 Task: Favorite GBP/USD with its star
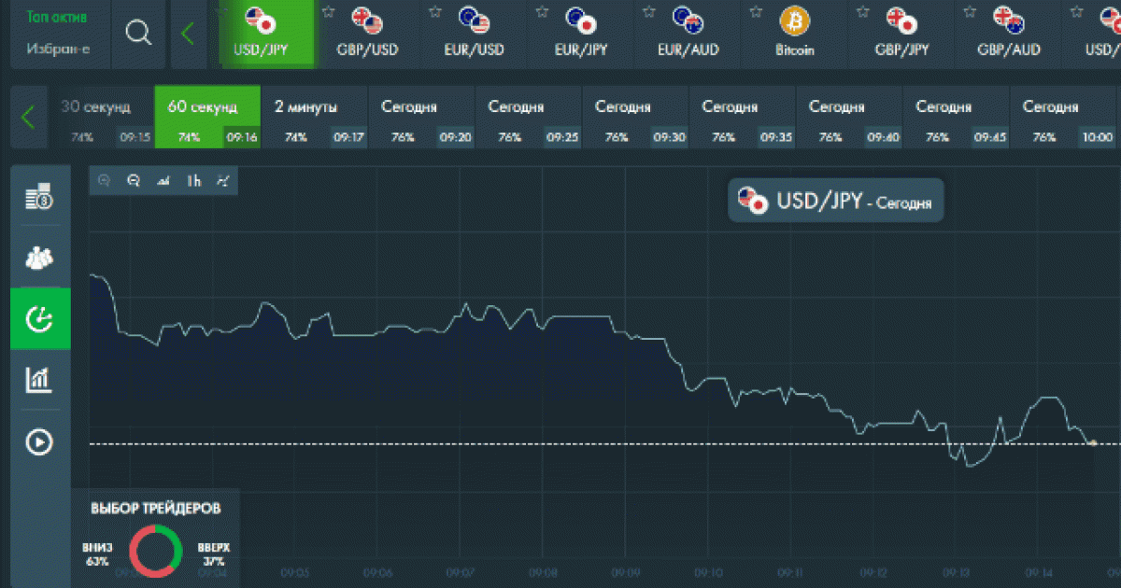(328, 11)
